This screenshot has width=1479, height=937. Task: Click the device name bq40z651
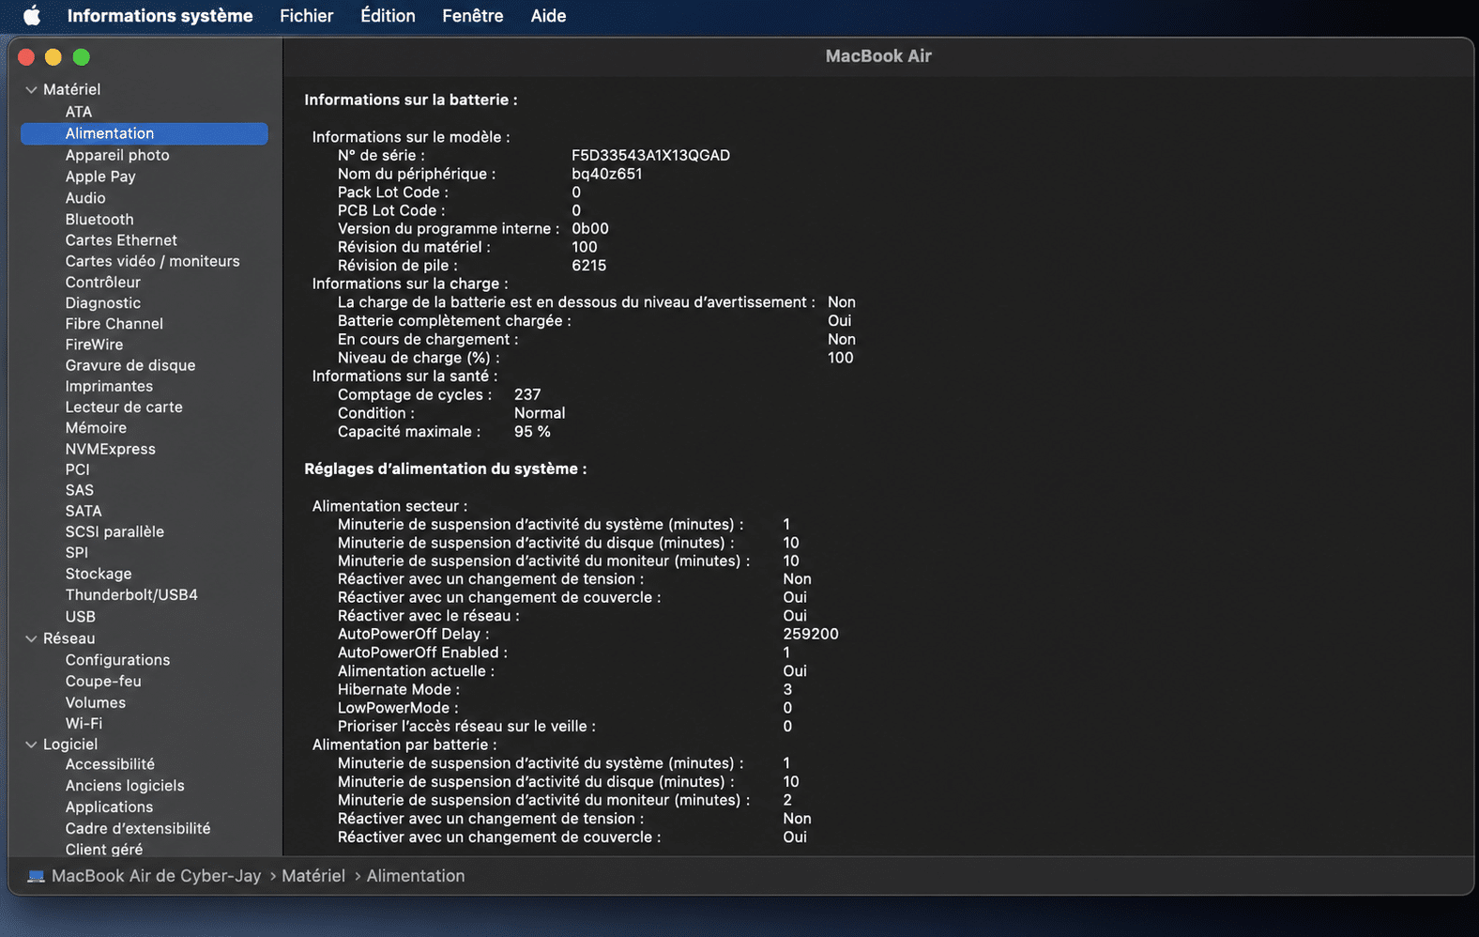[x=607, y=174]
